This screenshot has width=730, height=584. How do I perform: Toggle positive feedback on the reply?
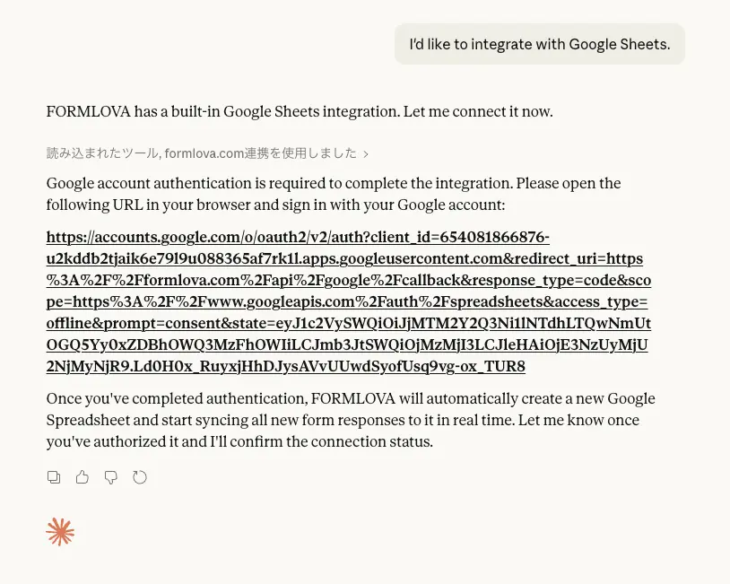tap(83, 476)
